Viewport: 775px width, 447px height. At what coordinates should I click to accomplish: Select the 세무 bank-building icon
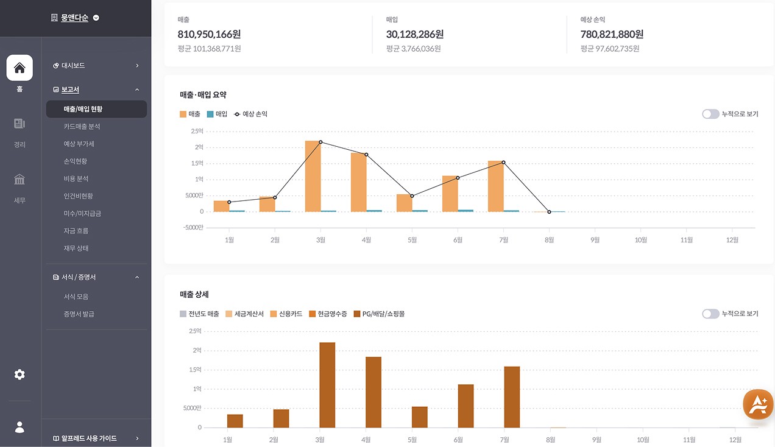click(19, 178)
